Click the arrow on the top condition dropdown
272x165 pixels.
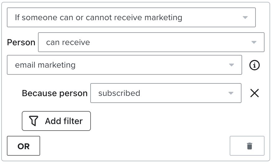coord(245,18)
